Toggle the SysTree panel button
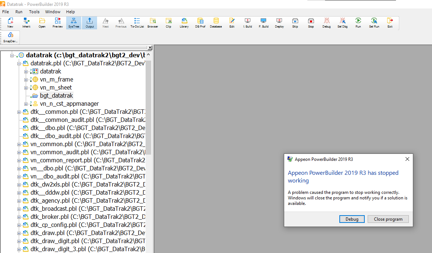The height and width of the screenshot is (253, 432). 74,23
